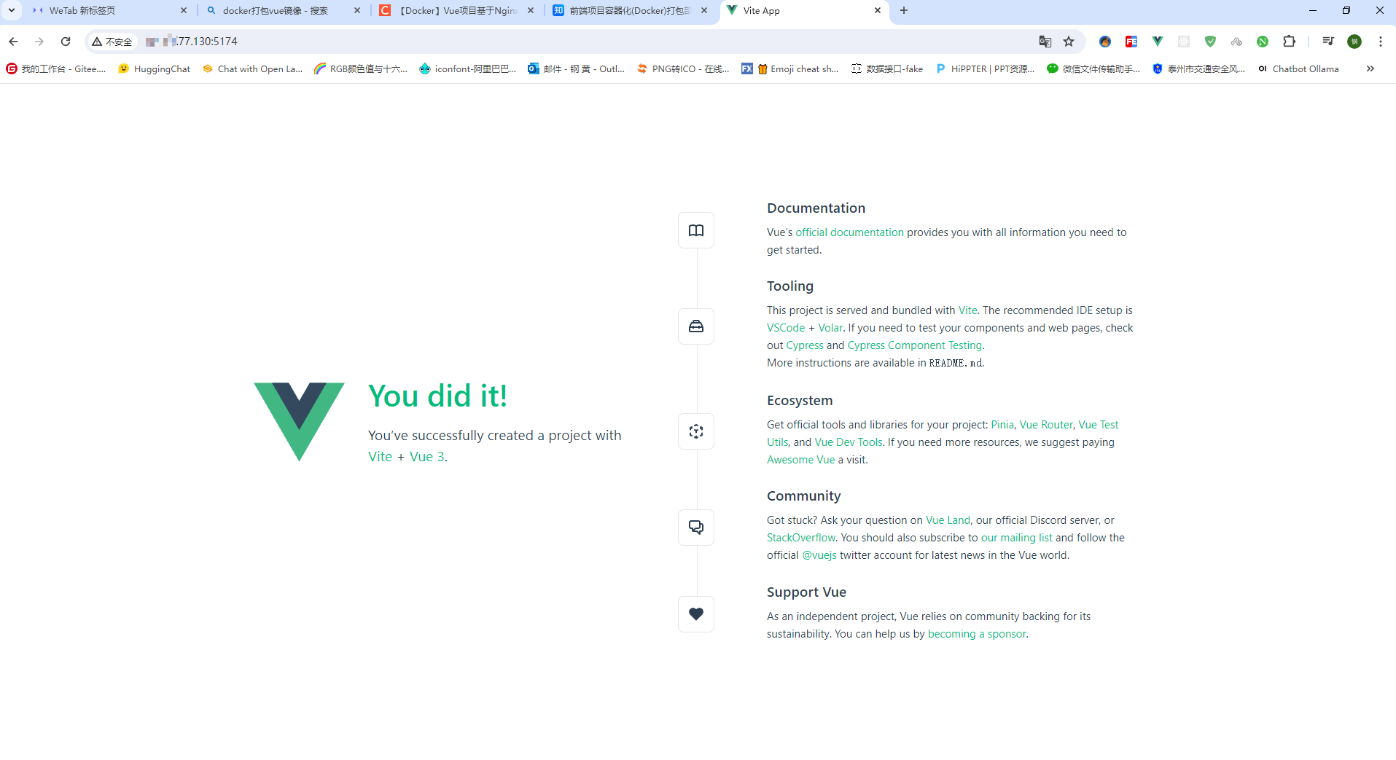Reload the current page
The image size is (1396, 760).
66,42
